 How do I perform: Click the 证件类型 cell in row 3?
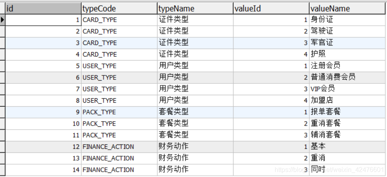coord(195,43)
